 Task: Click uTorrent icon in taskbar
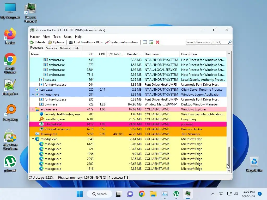click(176, 194)
